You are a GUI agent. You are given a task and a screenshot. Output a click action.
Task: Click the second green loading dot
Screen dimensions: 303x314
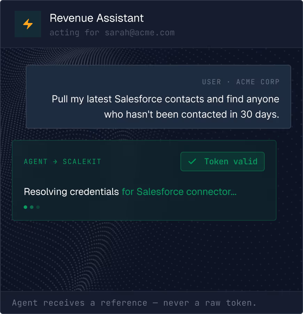point(32,207)
